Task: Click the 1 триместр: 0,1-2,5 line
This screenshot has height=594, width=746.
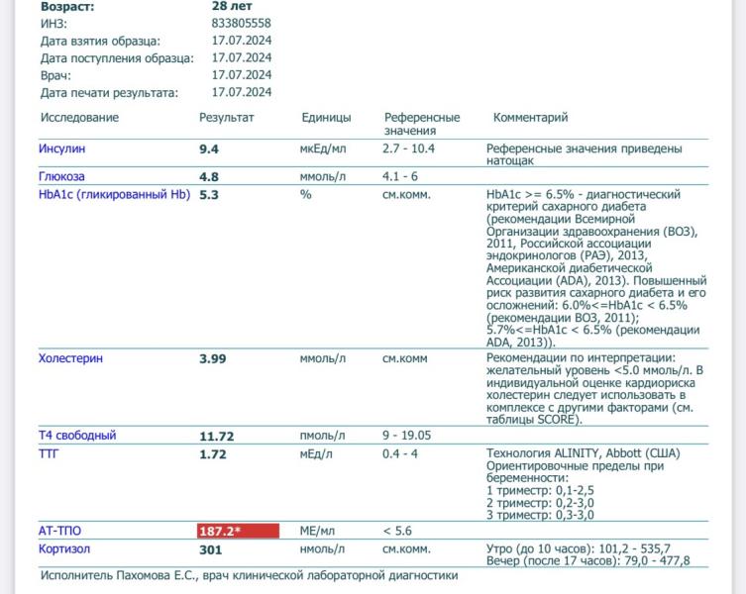Action: click(x=540, y=490)
